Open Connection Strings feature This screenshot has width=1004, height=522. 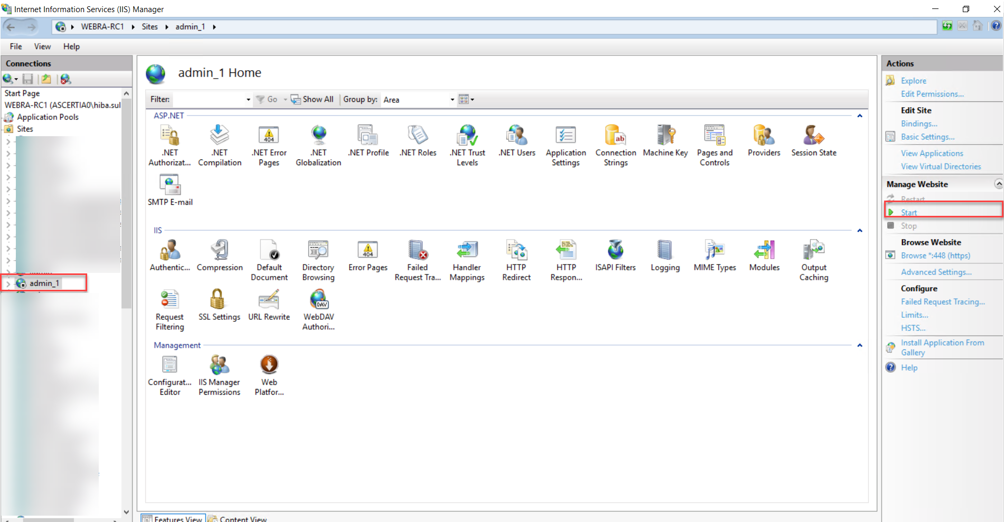[x=616, y=146]
